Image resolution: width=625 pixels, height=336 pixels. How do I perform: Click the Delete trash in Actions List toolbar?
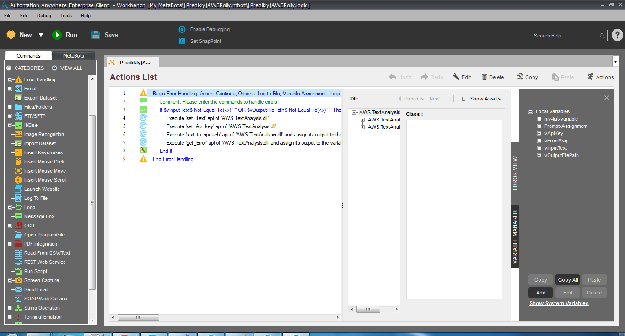[x=485, y=77]
